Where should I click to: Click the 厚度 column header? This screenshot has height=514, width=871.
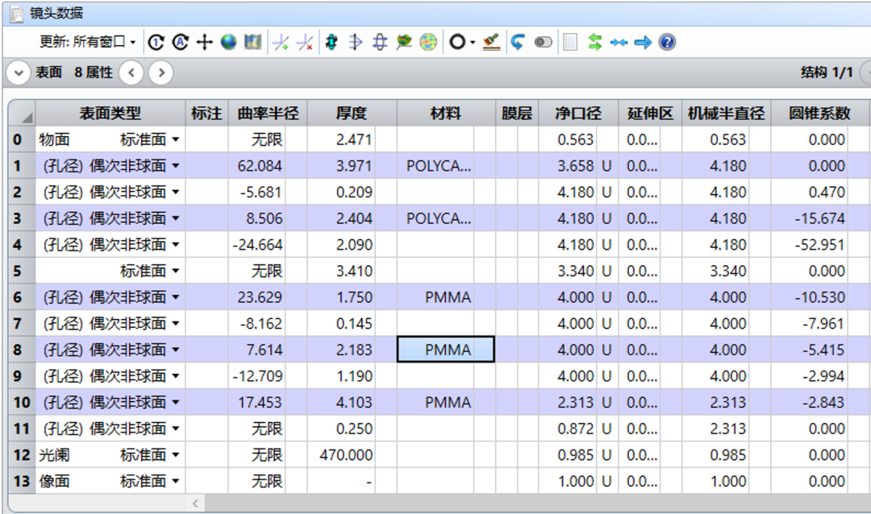point(352,114)
